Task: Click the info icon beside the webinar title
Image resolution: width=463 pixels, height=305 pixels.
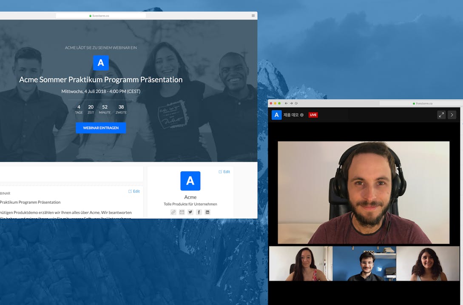Action: click(302, 115)
